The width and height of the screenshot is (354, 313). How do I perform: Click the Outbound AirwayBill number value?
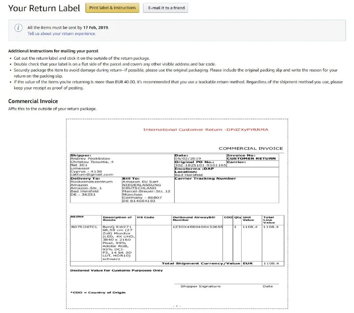click(x=197, y=227)
